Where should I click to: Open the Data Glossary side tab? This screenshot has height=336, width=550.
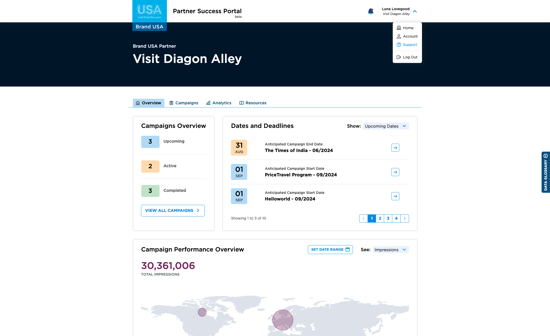coord(546,172)
